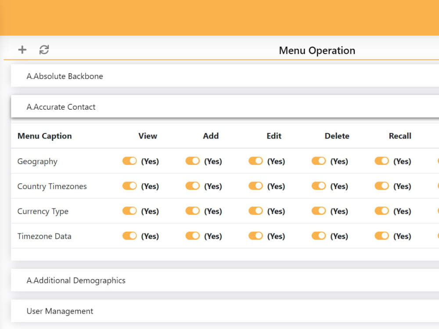Turn off Add permission for Geography
The image size is (439, 329).
(192, 161)
